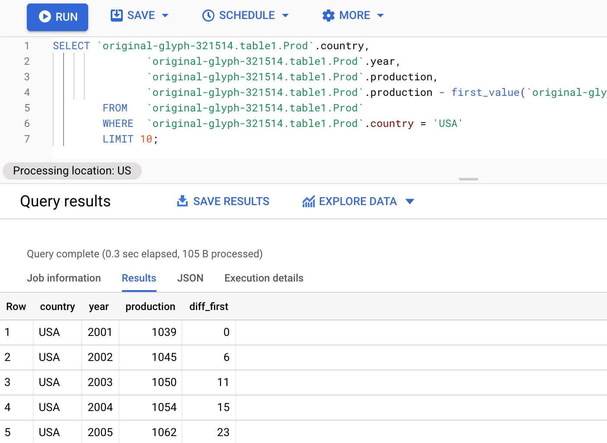Image resolution: width=607 pixels, height=443 pixels.
Task: Open the SAVE dropdown menu
Action: [165, 15]
